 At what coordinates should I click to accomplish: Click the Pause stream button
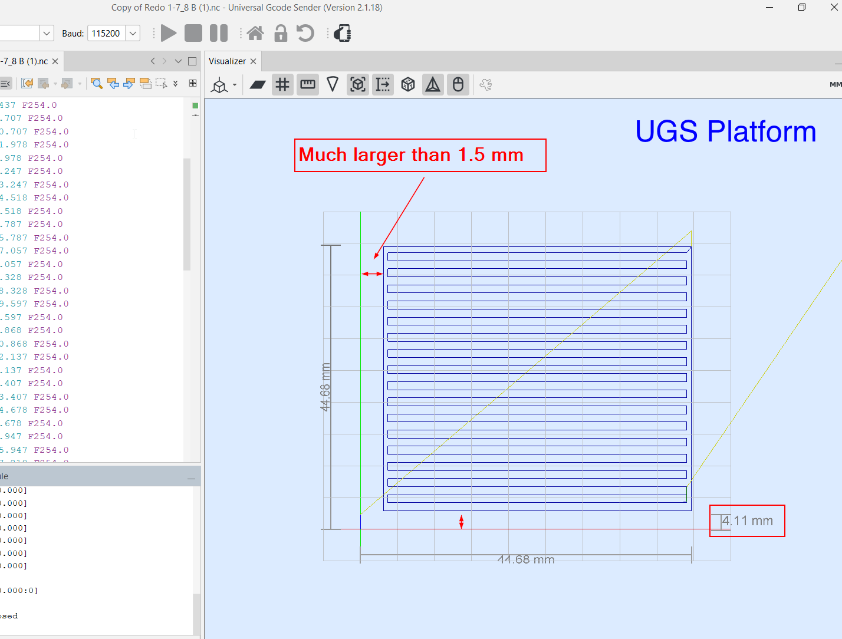coord(219,34)
